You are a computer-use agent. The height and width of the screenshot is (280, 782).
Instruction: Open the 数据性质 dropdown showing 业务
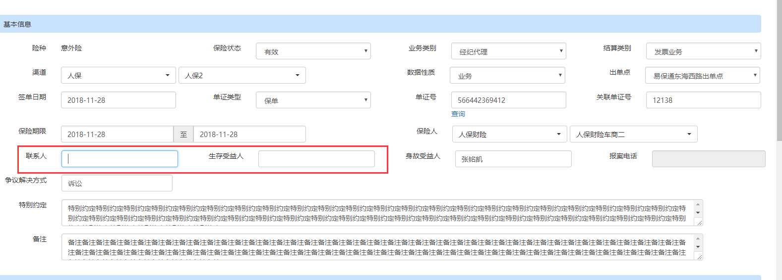click(x=507, y=75)
